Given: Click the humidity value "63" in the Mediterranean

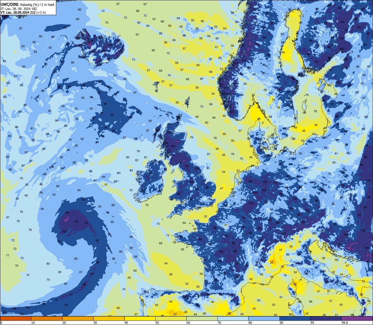Looking at the screenshot, I should point(259,301).
